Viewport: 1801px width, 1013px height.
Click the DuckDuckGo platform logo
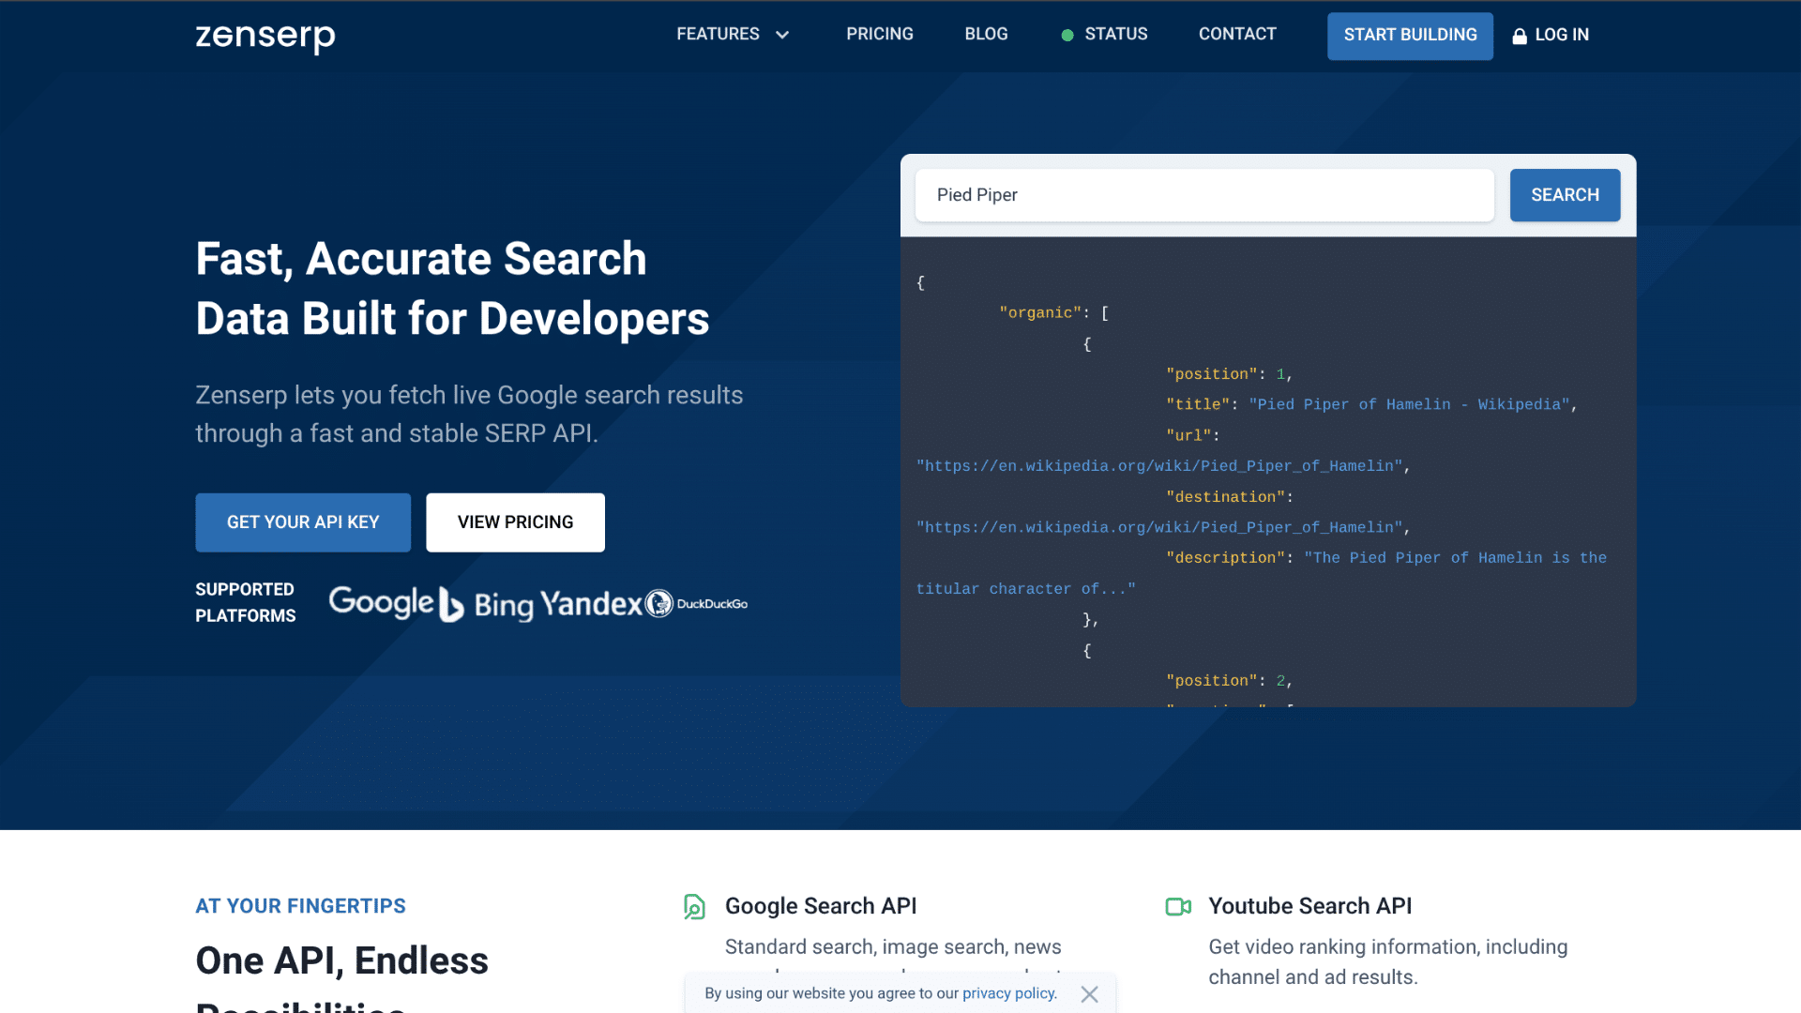pyautogui.click(x=696, y=603)
